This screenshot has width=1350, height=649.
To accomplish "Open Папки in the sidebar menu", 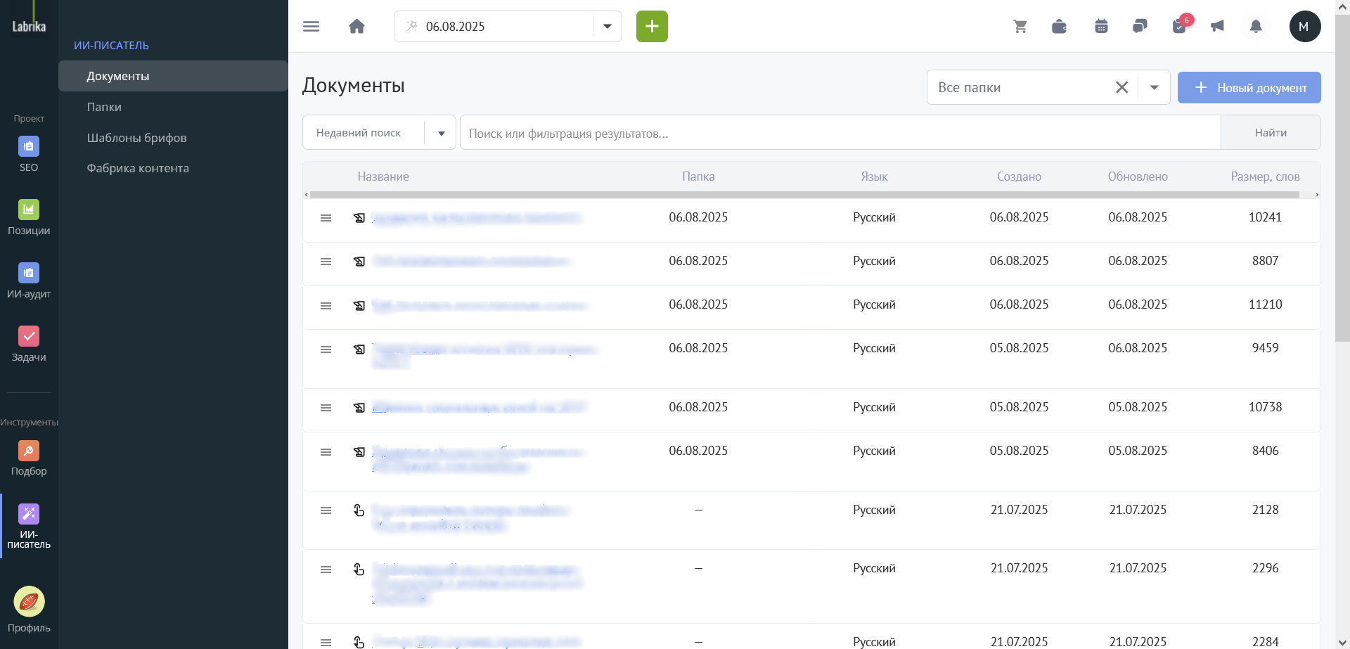I will click(104, 107).
